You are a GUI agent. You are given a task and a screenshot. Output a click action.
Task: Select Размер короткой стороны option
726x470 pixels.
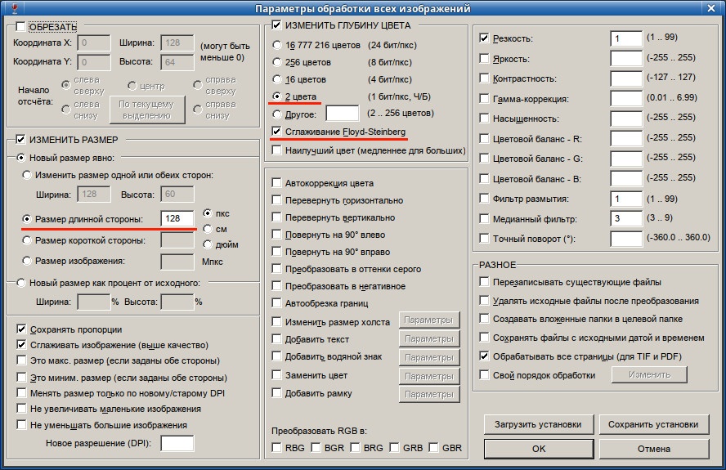(x=27, y=240)
